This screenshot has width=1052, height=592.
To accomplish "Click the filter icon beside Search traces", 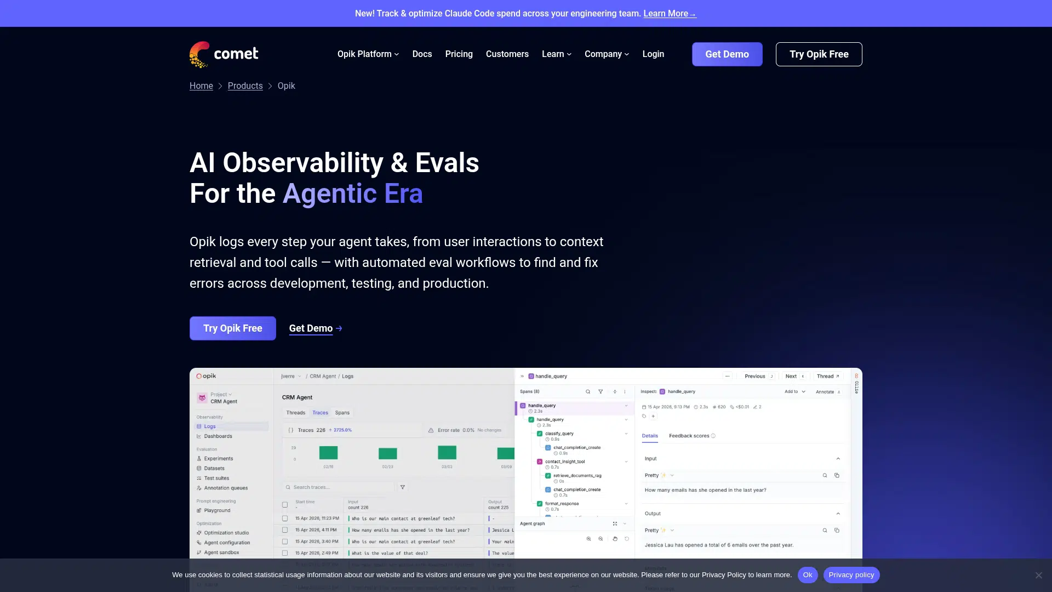I will [403, 487].
